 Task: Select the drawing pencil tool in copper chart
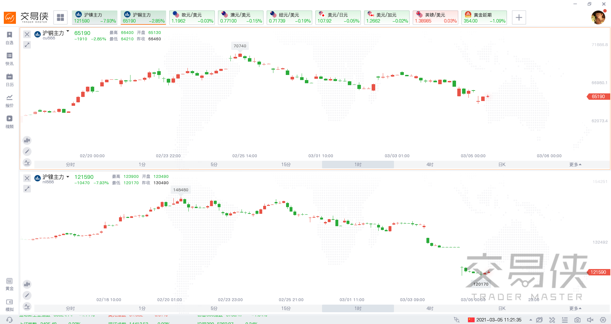click(x=27, y=152)
